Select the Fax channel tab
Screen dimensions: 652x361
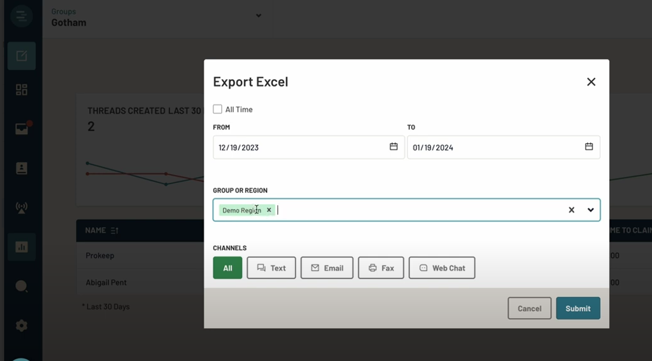pyautogui.click(x=381, y=268)
